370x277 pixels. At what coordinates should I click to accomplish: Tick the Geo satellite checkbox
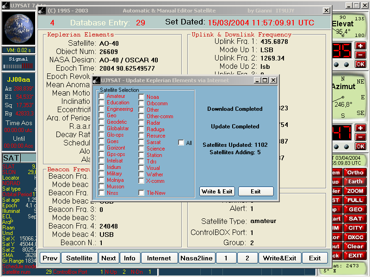(x=102, y=115)
